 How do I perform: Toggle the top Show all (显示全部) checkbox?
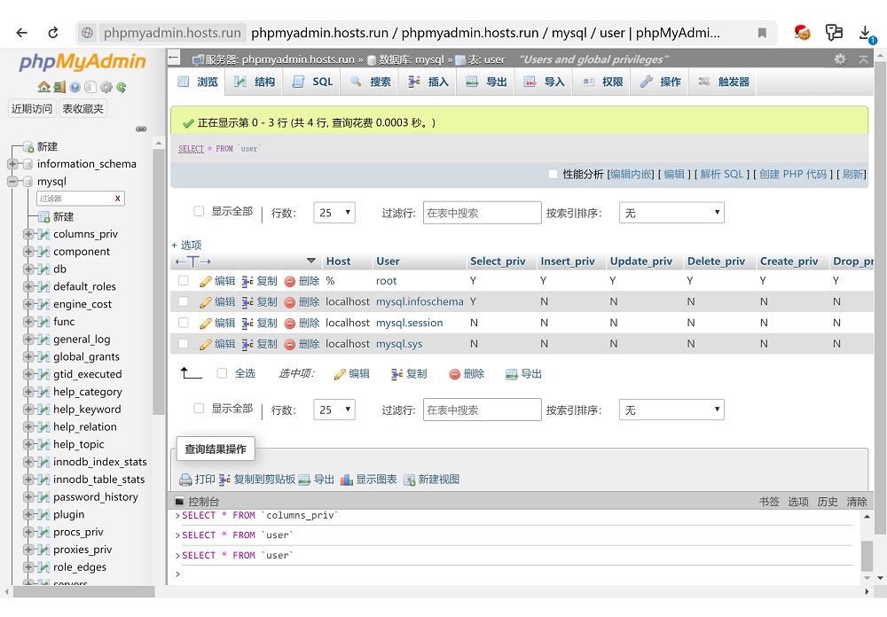199,211
